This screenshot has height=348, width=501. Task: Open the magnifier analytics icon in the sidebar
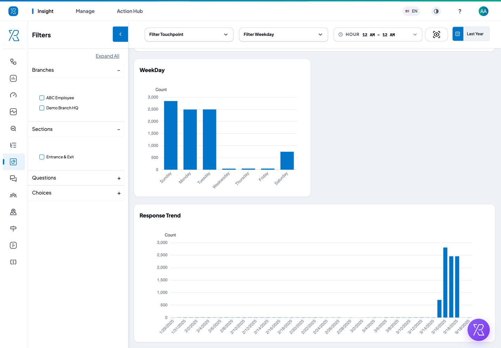(x=13, y=128)
